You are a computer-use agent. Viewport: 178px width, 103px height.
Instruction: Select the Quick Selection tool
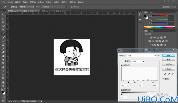3,26
